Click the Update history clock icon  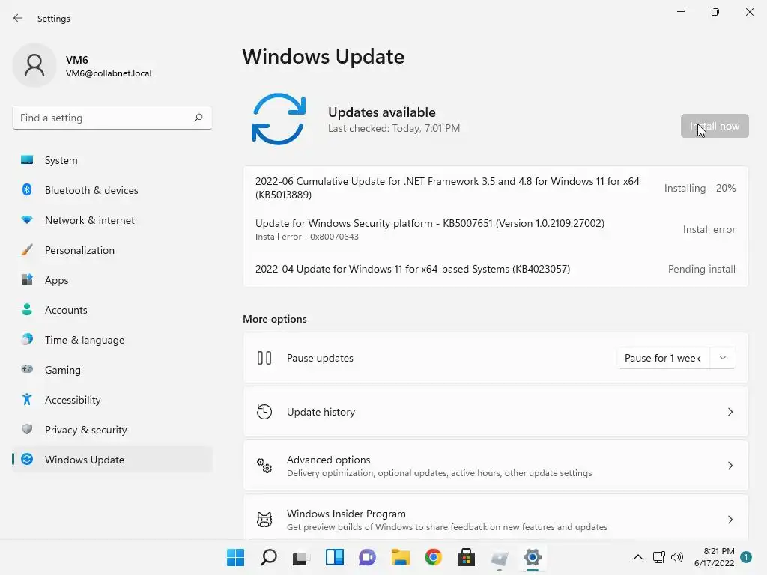264,412
